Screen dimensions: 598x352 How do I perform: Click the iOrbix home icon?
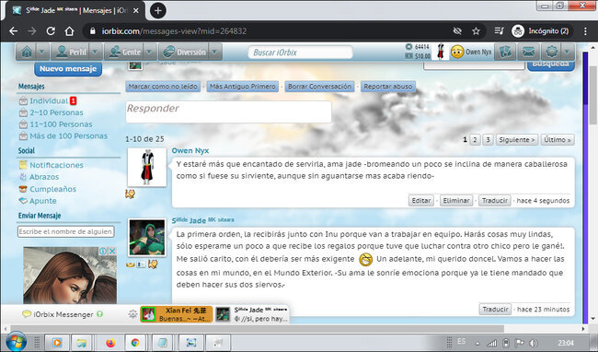click(x=27, y=52)
